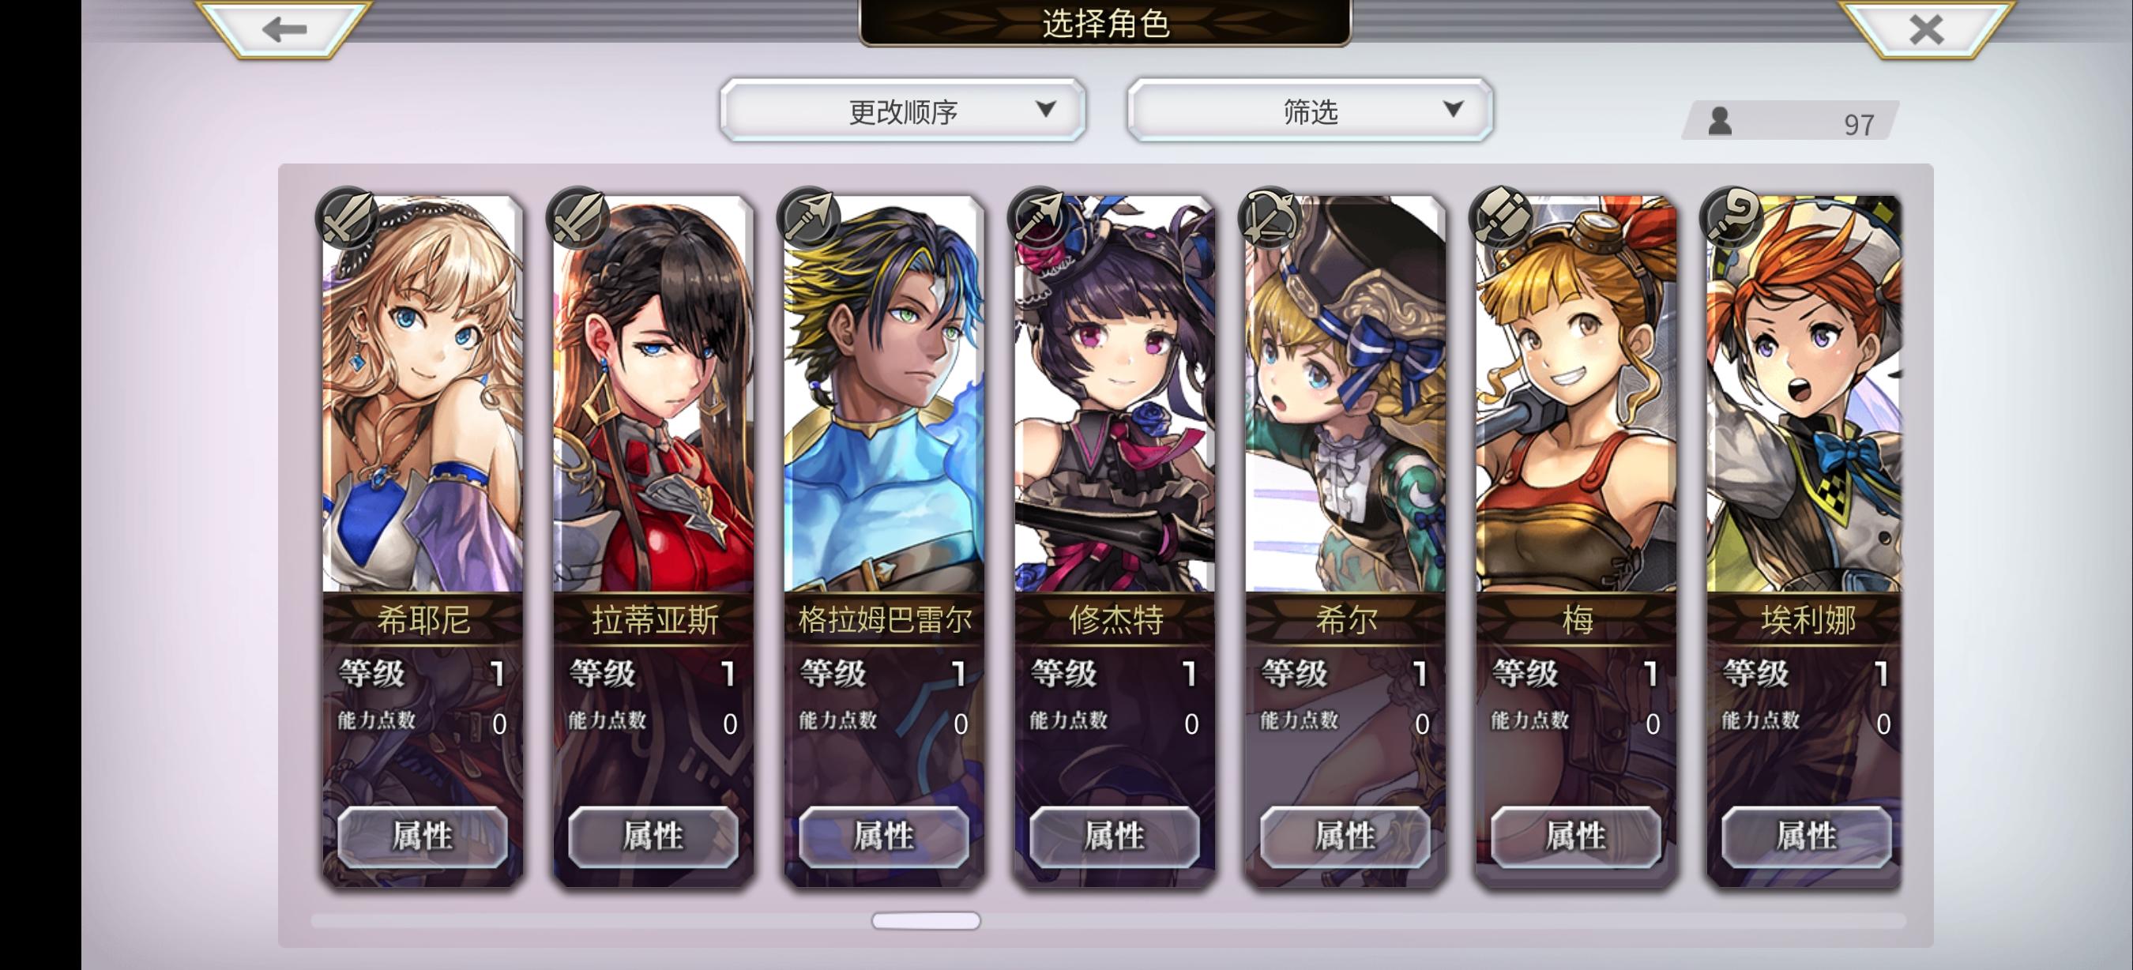Open the 更改顺序 sort dropdown
This screenshot has width=2133, height=970.
pyautogui.click(x=902, y=110)
